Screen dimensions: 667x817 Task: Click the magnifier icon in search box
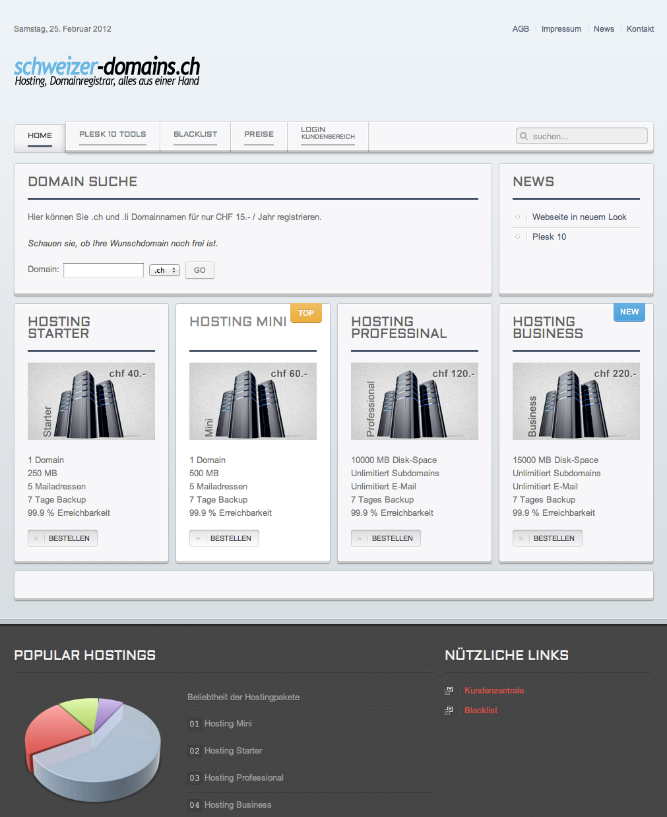coord(524,136)
